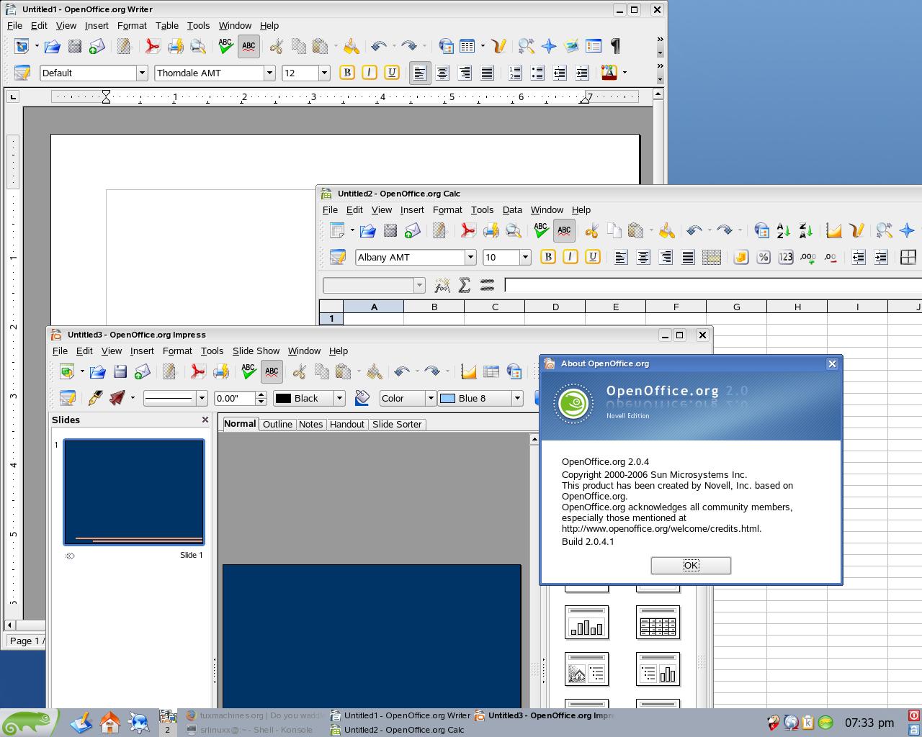Open the Area fill dialog in Impress

362,398
